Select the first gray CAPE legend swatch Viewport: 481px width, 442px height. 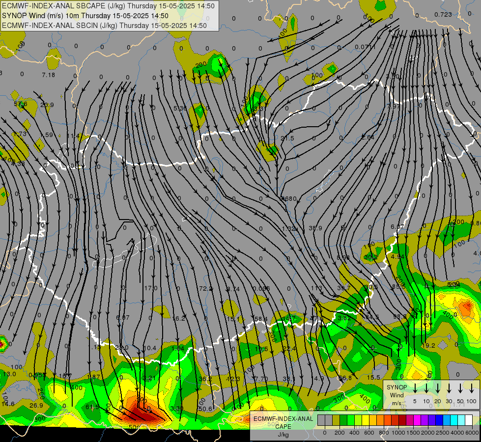pyautogui.click(x=321, y=420)
